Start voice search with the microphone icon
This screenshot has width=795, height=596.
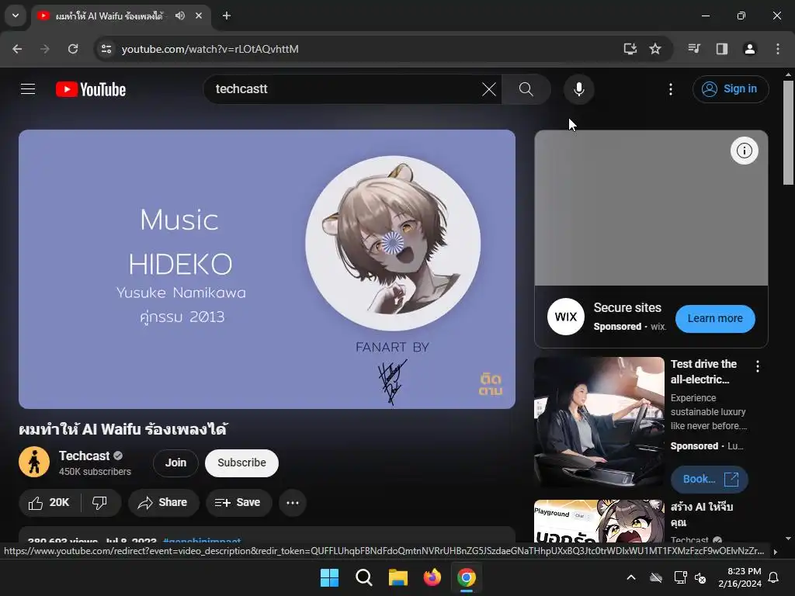[578, 89]
